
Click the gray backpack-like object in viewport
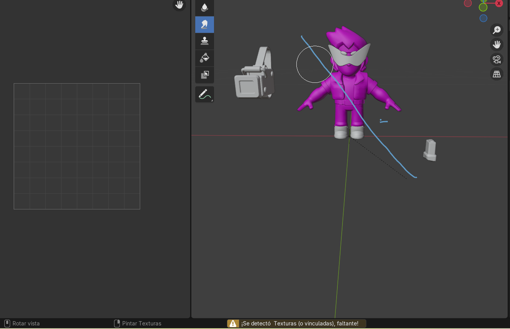coord(254,73)
